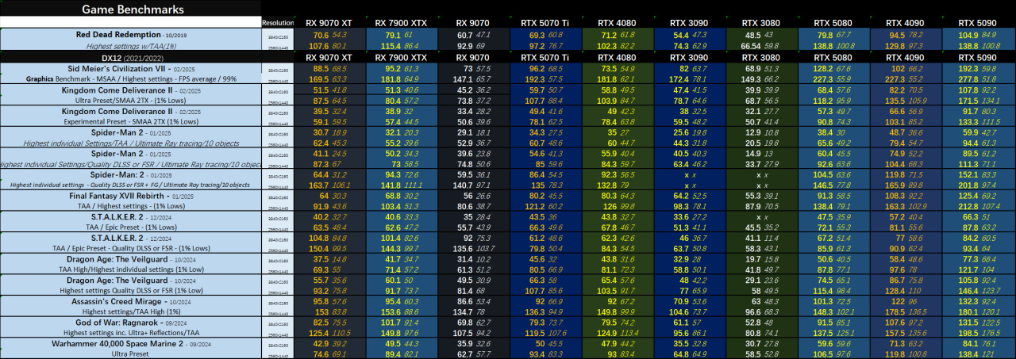Image resolution: width=1016 pixels, height=359 pixels.
Task: Select Civilization VII RTX 5090 value 277.8
Action: 968,79
